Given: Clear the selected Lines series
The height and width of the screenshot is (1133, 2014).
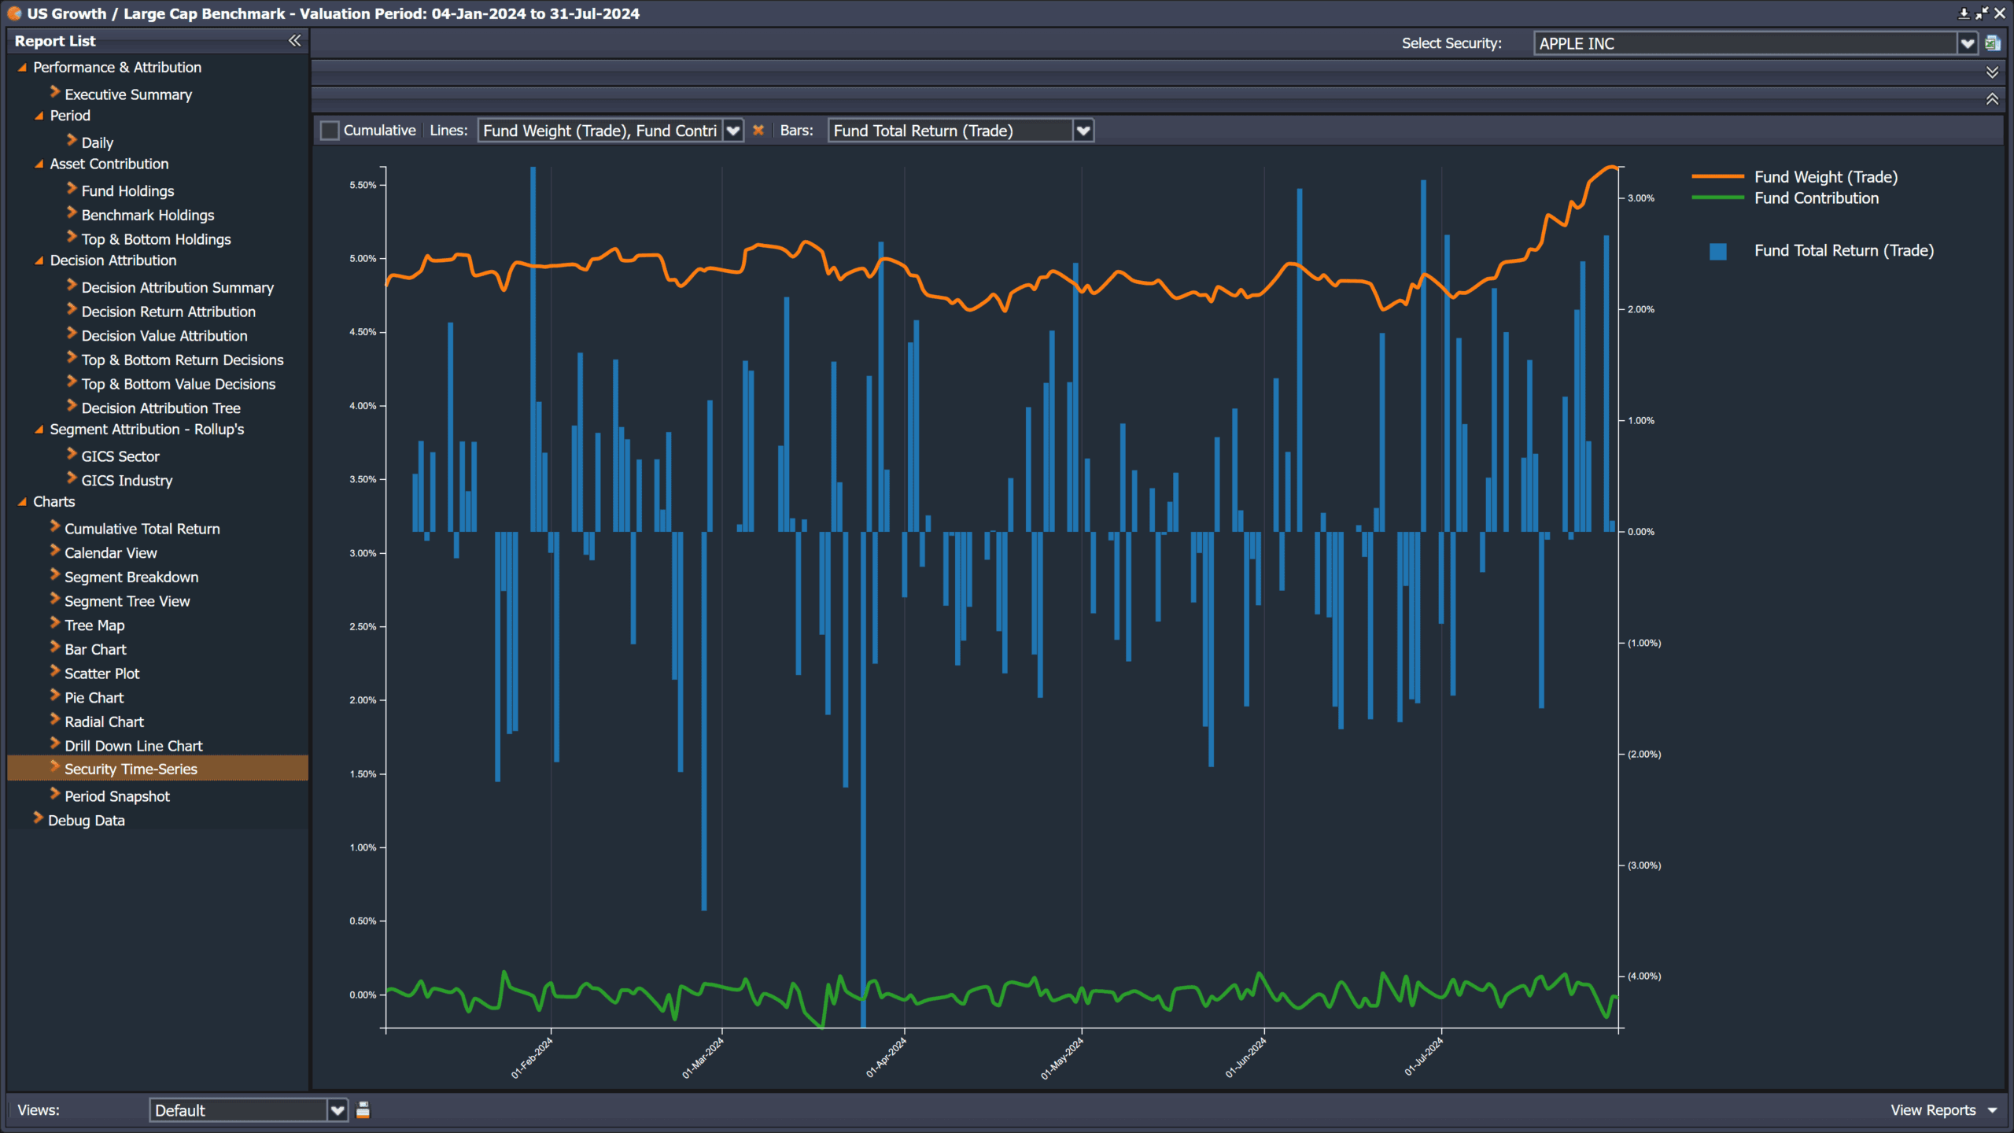Looking at the screenshot, I should [x=758, y=131].
